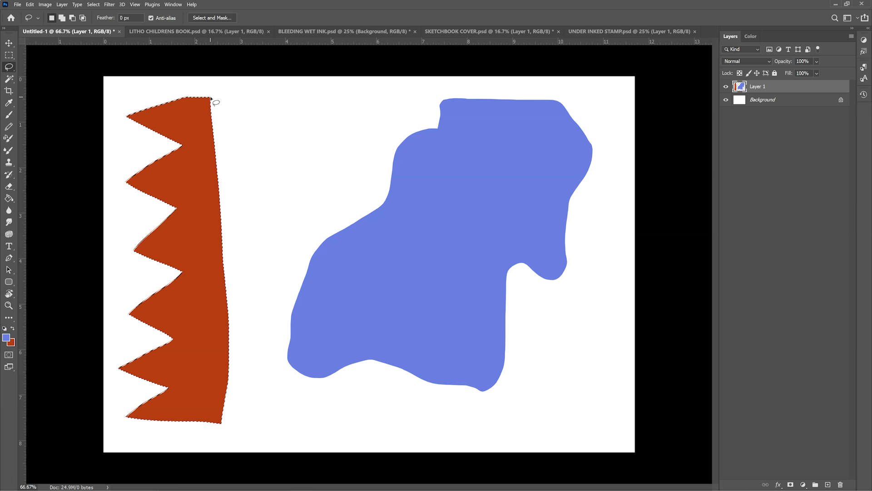Viewport: 872px width, 491px height.
Task: Expand the Fill slider dropdown arrow
Action: click(816, 73)
